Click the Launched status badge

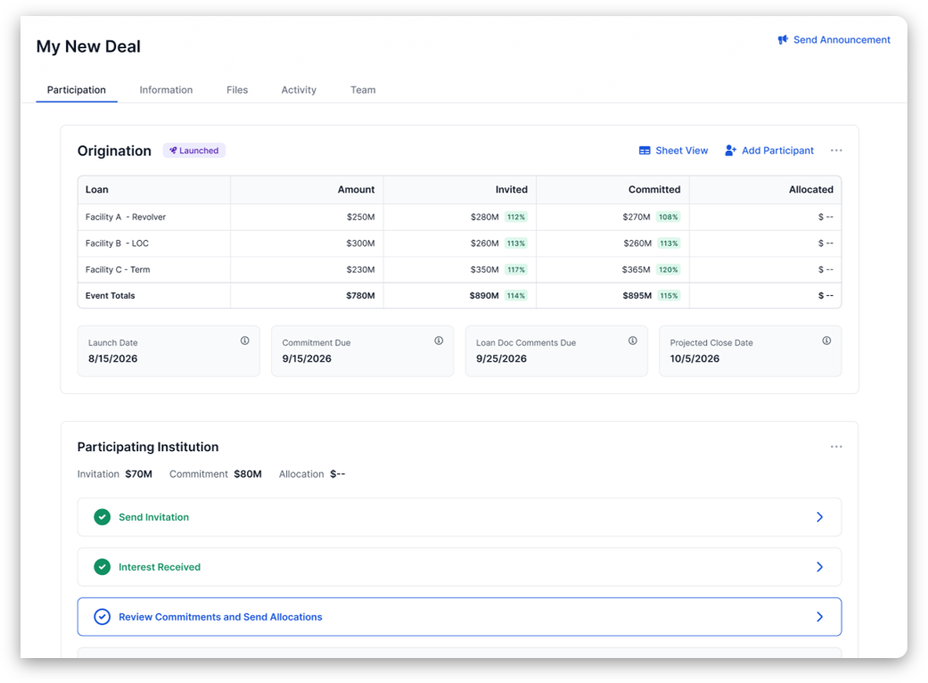(x=194, y=151)
